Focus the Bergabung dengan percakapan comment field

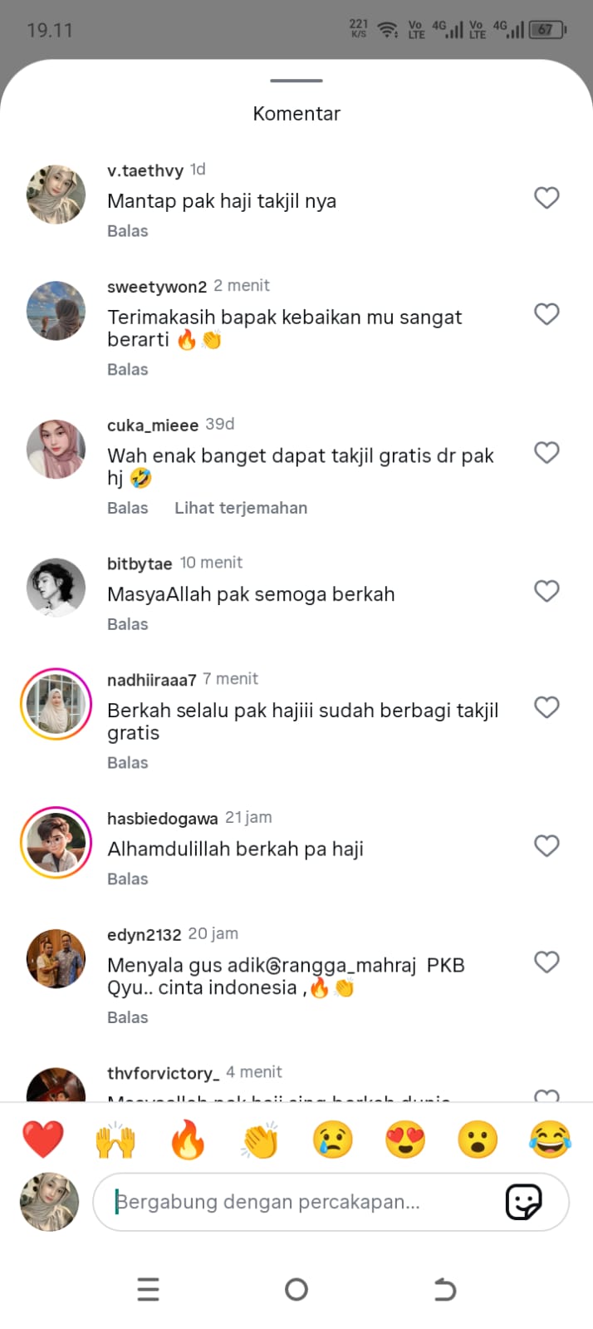pyautogui.click(x=331, y=1202)
